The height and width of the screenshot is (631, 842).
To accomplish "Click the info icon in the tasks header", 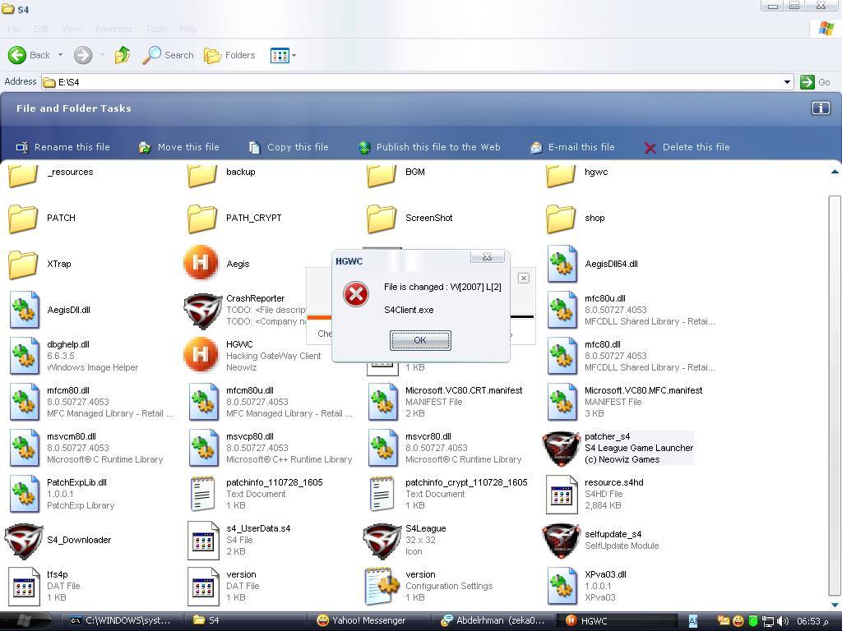I will (x=820, y=108).
